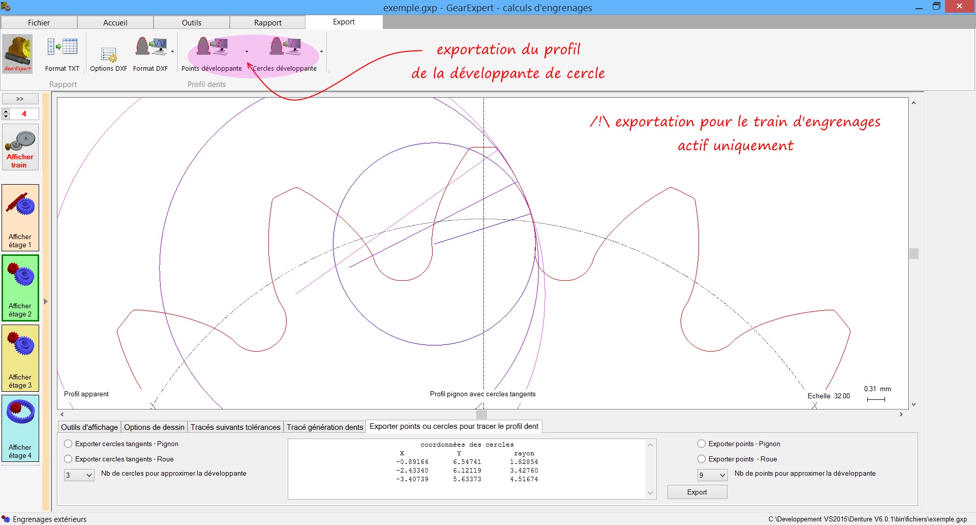Expand the side panel with >> button
The width and height of the screenshot is (976, 525).
tap(20, 99)
